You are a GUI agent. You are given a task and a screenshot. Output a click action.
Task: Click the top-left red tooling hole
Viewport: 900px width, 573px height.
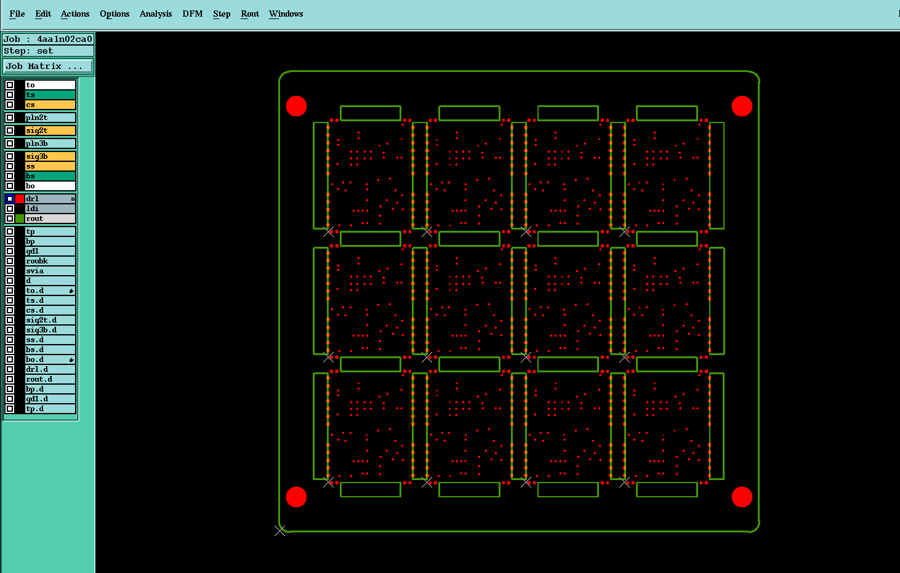297,106
